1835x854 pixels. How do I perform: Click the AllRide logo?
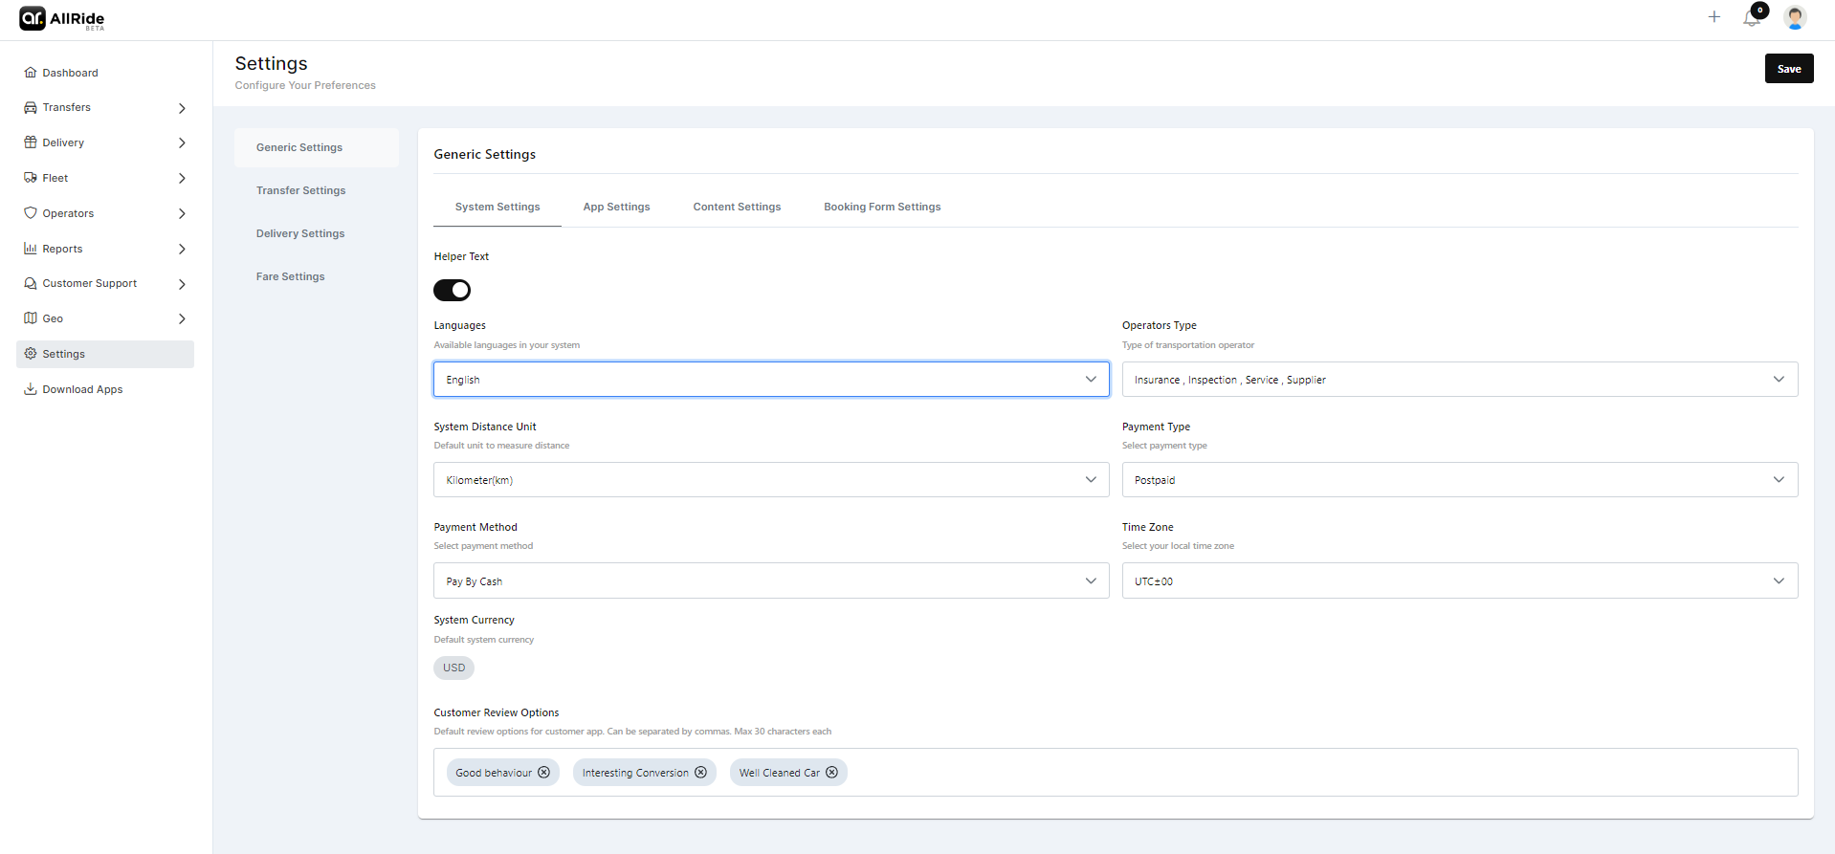click(62, 19)
